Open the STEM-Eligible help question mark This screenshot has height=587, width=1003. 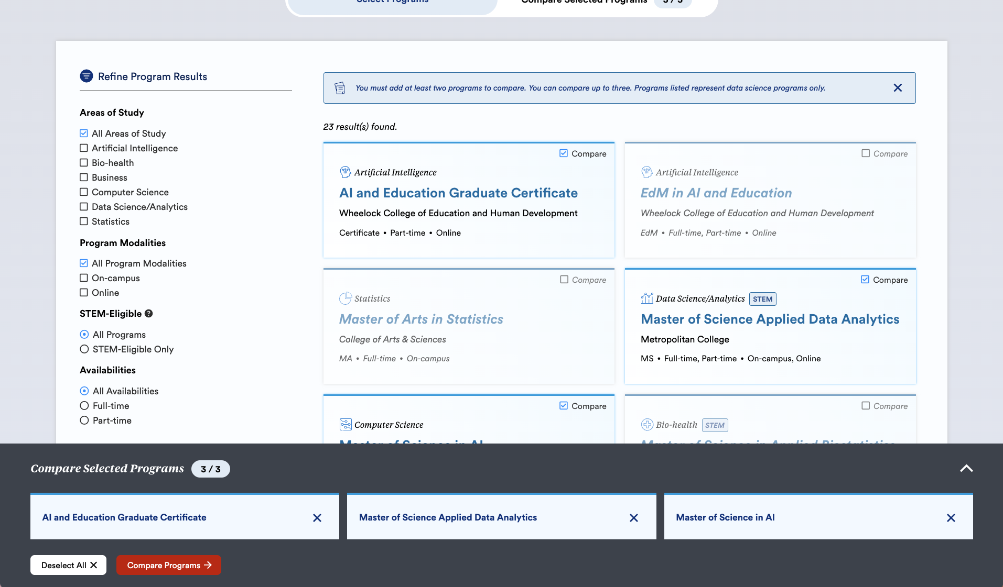click(x=149, y=314)
